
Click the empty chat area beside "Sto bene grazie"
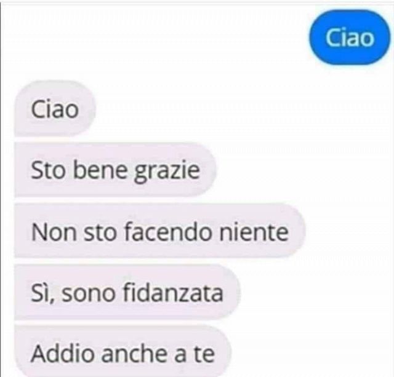302,170
